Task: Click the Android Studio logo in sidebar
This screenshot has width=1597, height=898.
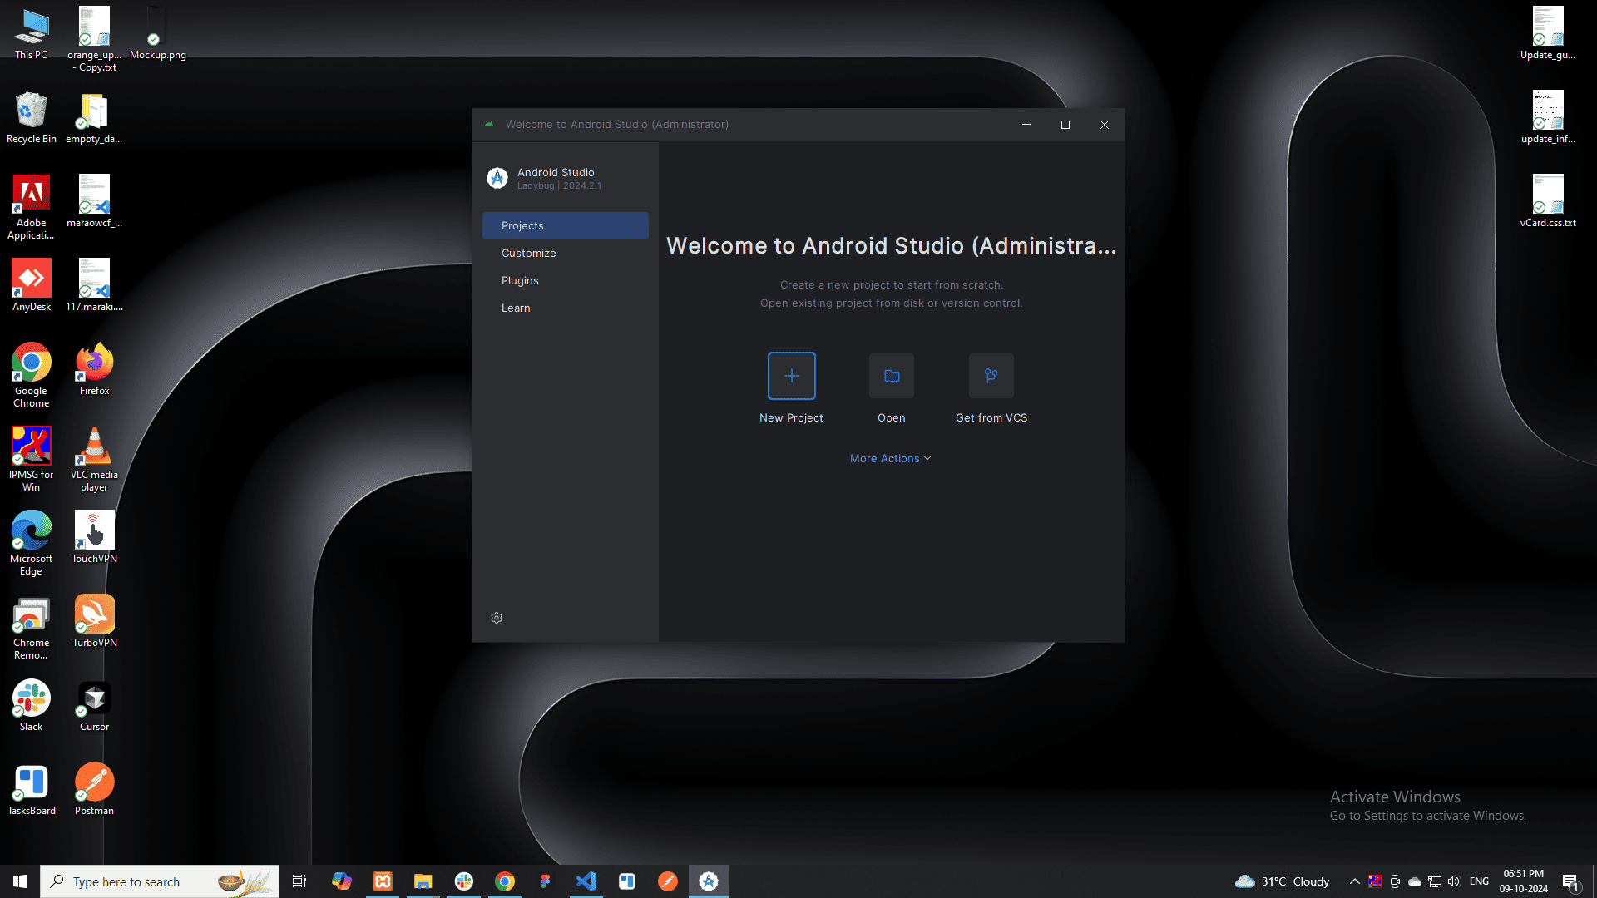Action: tap(497, 178)
